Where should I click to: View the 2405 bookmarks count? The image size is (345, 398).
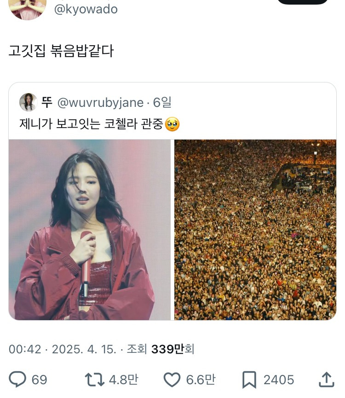[279, 380]
